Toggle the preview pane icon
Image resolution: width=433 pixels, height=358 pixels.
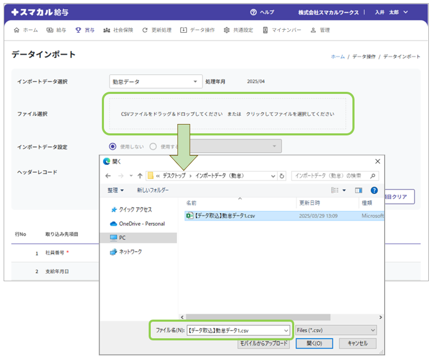point(358,190)
